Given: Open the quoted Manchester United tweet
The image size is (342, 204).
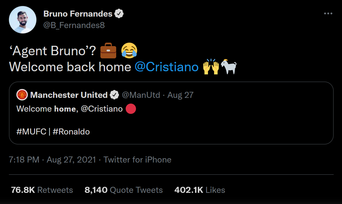Looking at the screenshot, I should (201, 123).
